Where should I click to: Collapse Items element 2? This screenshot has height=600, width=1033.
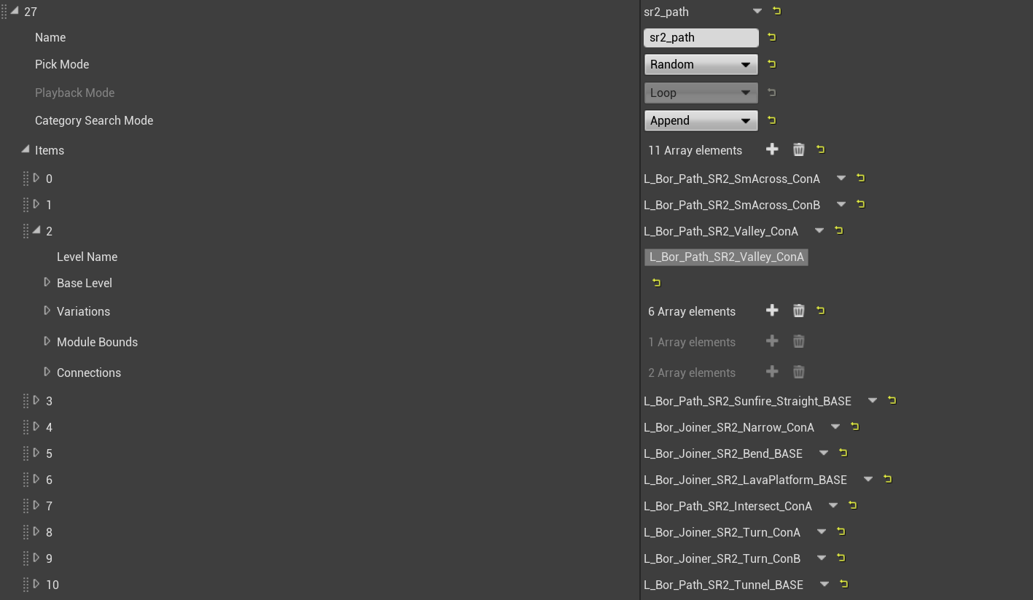(x=36, y=230)
